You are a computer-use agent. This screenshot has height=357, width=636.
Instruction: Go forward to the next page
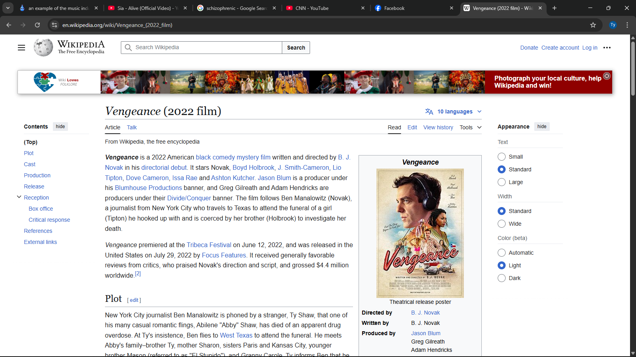(x=23, y=25)
